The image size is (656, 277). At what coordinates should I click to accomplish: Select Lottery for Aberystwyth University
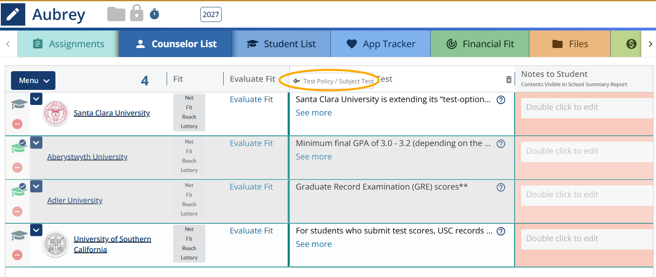point(189,170)
